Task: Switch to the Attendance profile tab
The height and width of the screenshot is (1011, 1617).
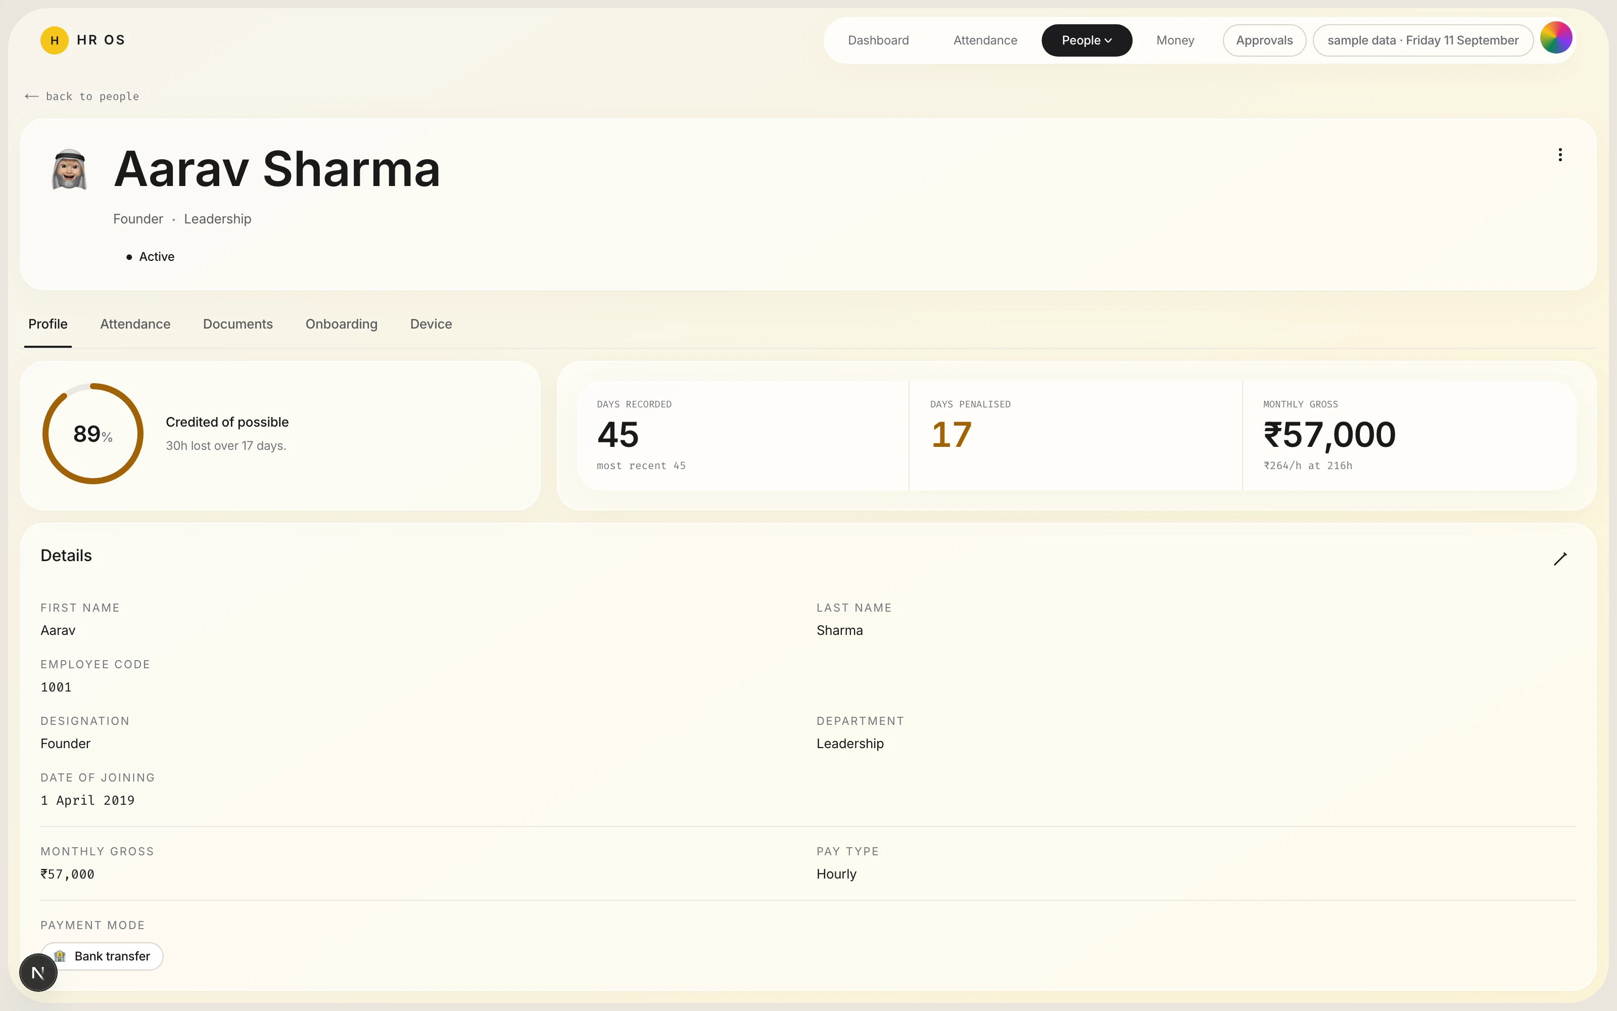Action: 135,325
